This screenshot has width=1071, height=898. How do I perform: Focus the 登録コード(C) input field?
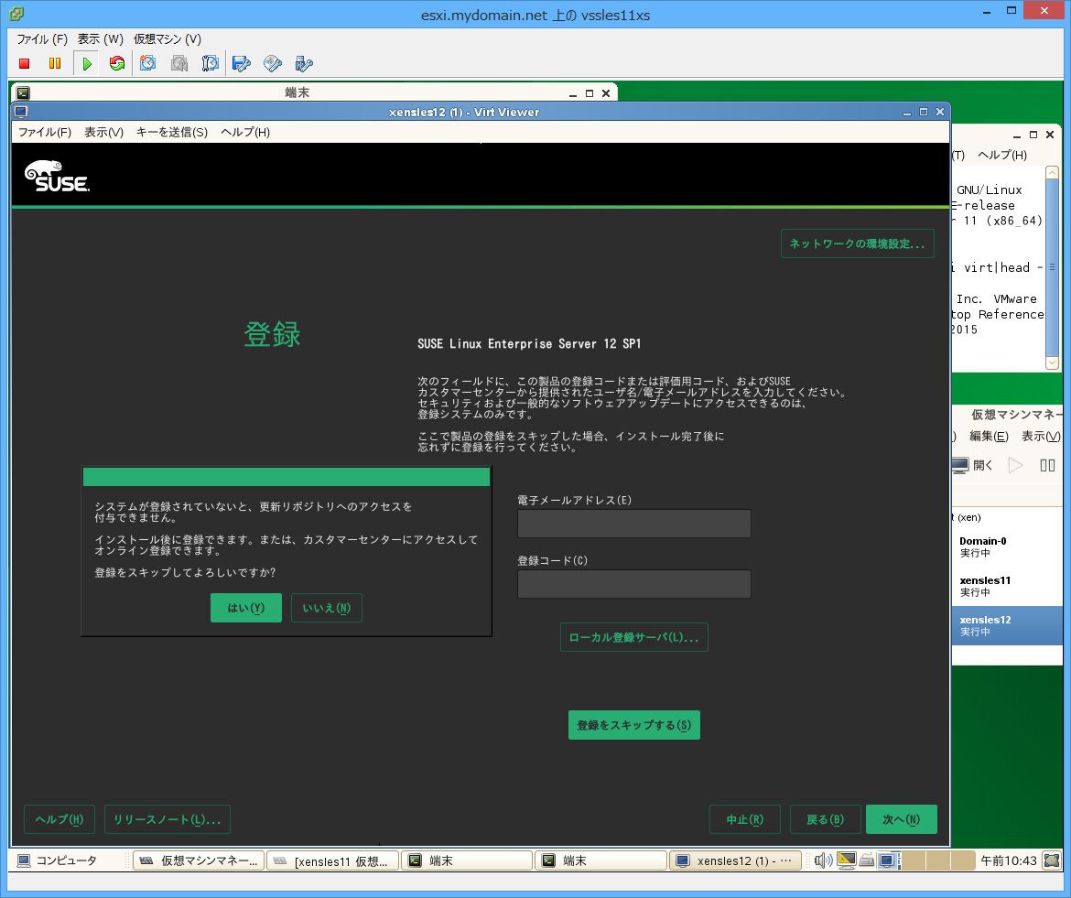coord(633,585)
